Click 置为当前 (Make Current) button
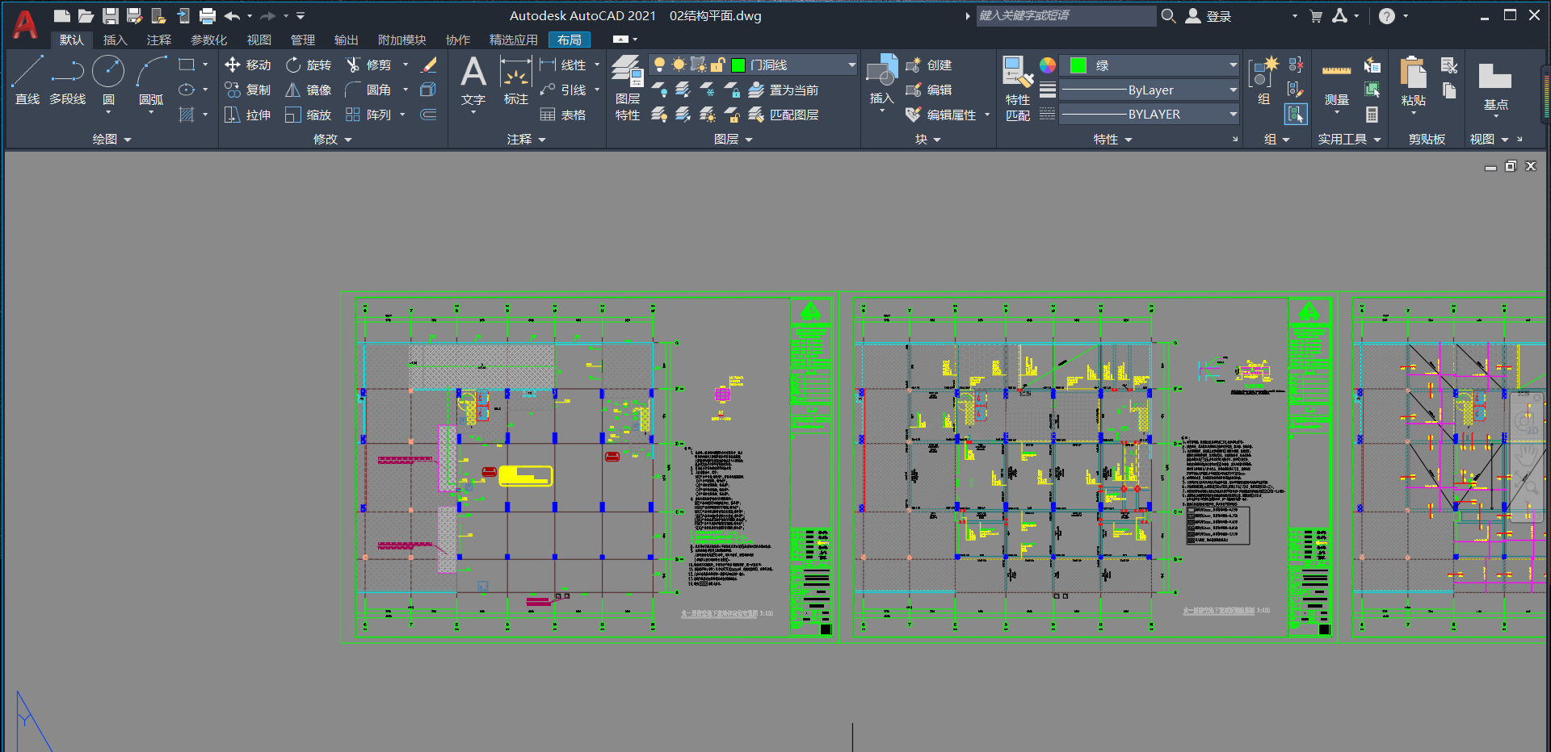1551x752 pixels. (783, 90)
